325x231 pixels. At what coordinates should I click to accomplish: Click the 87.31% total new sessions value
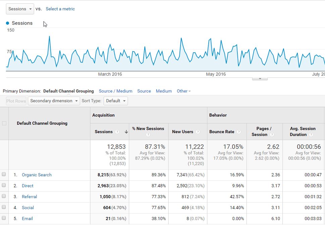[x=155, y=147]
